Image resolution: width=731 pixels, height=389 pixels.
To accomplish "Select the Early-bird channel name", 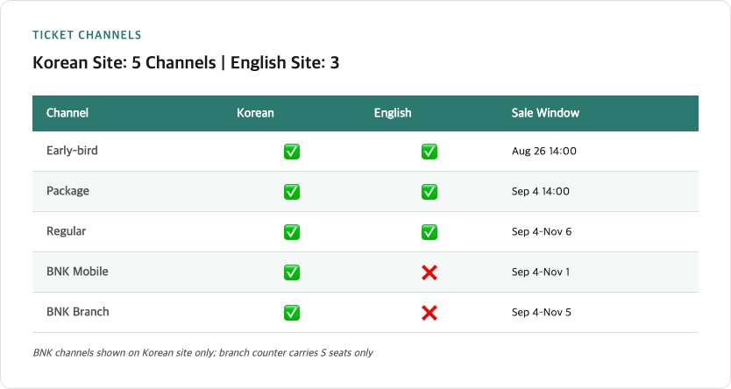I will (72, 151).
